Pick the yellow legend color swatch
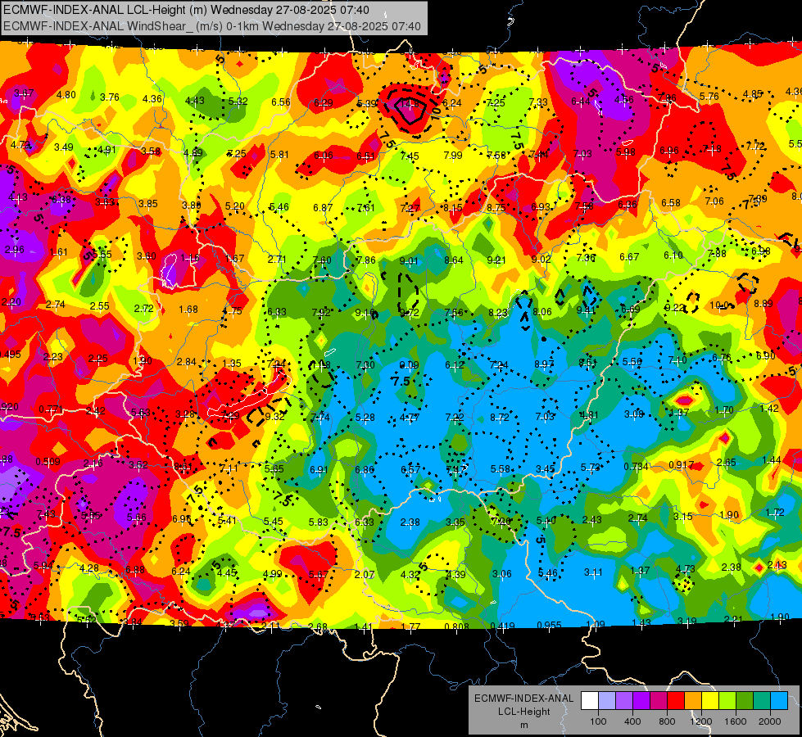The image size is (802, 737). [710, 701]
